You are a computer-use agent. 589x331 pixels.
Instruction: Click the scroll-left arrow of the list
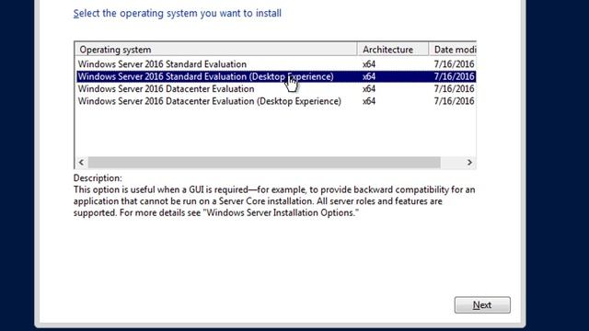[81, 163]
